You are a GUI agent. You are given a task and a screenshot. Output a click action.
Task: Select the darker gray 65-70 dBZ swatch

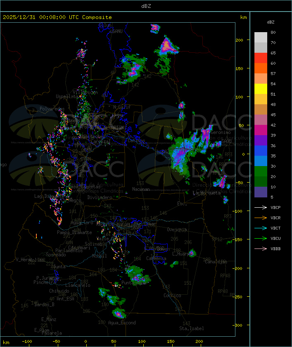[x=261, y=47]
